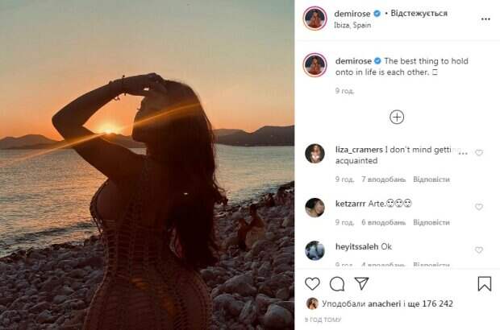Open liza_cramers' profile avatar
The width and height of the screenshot is (500, 330).
click(x=315, y=154)
